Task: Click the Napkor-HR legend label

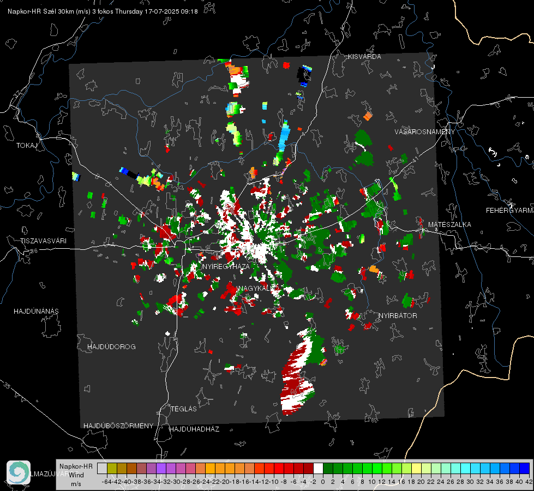Action: tap(76, 466)
